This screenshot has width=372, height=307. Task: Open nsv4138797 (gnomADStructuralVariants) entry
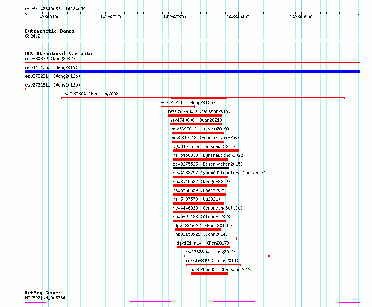click(201, 177)
